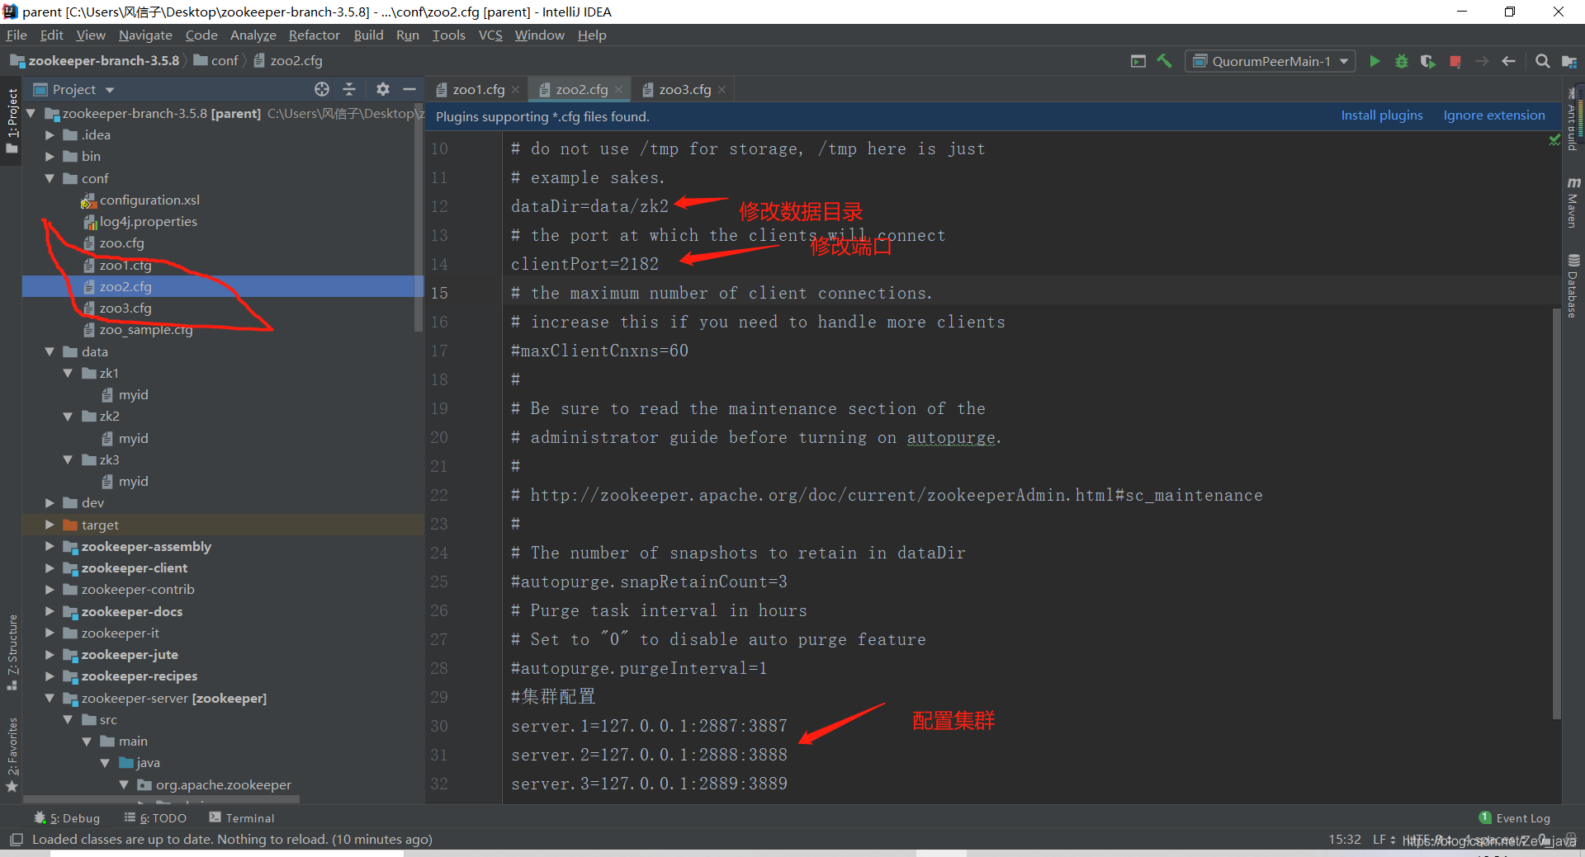
Task: Collapse the zookeeper-server module
Action: 50,698
